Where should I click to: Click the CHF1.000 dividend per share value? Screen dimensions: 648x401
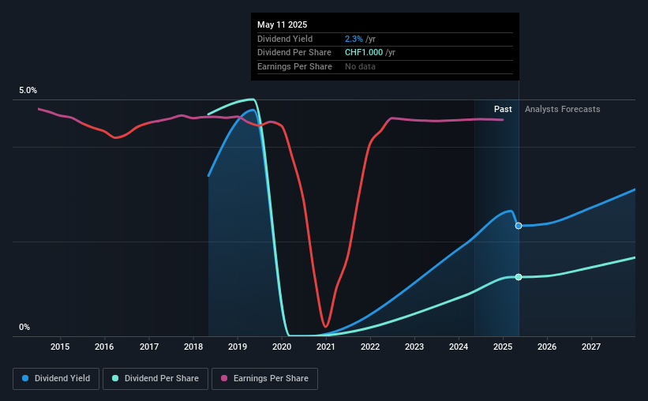click(364, 53)
